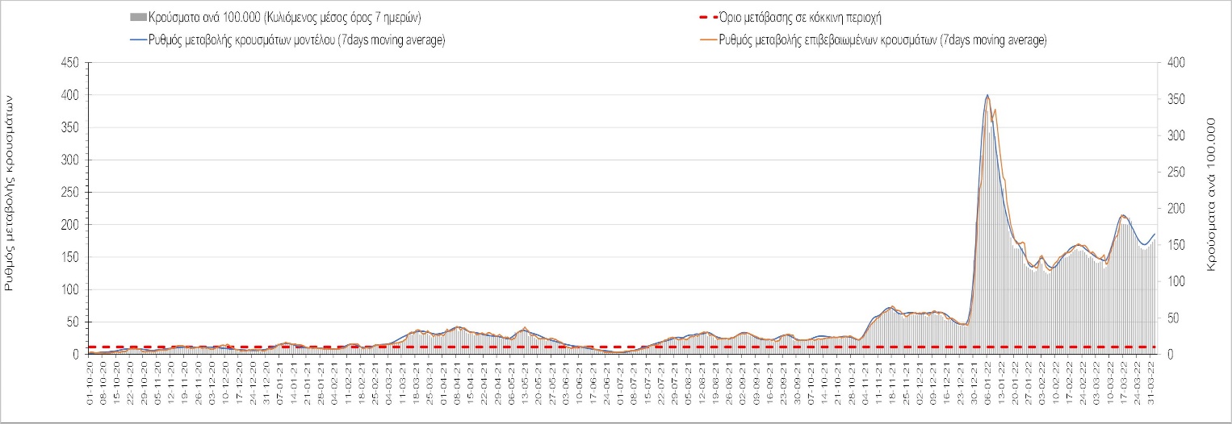Click the blue model line legend marker
Screen dimensions: 1232x424
138,40
